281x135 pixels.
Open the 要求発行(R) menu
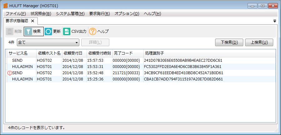(x=99, y=14)
